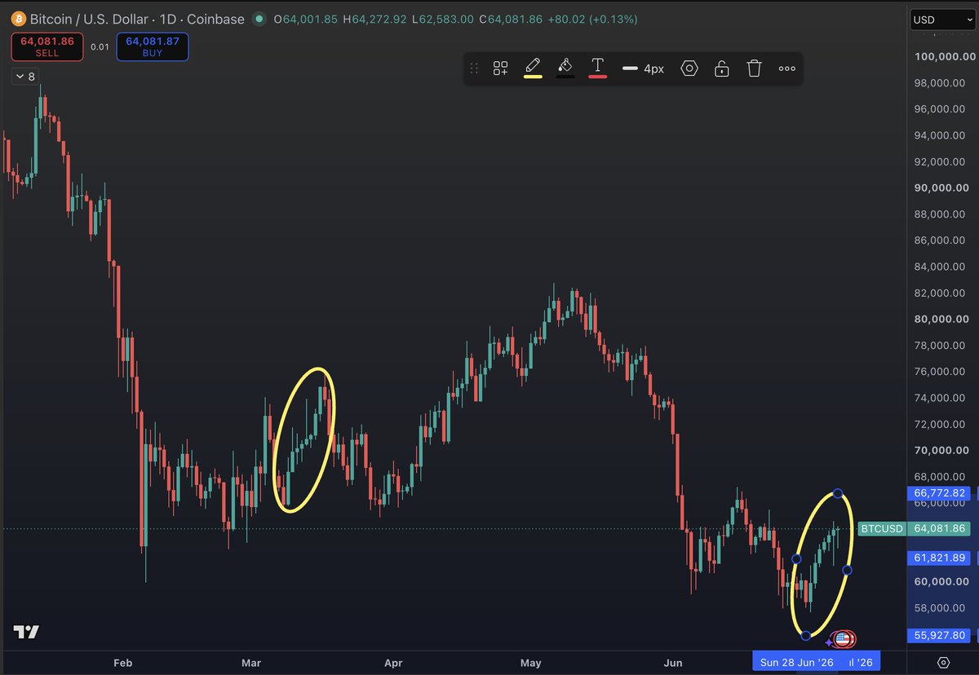Click the US flag economic event marker

[x=843, y=639]
